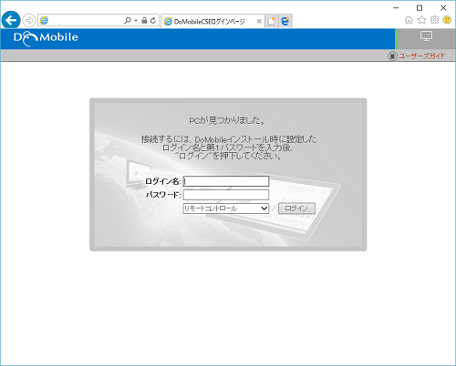The image size is (456, 366).
Task: Click the Internet Explorer page icon in address bar
Action: [x=44, y=21]
